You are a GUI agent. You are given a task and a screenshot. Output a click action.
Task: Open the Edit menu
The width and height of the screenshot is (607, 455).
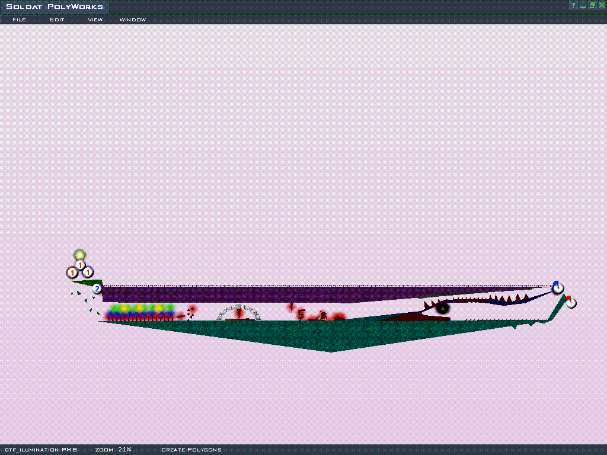coord(57,20)
